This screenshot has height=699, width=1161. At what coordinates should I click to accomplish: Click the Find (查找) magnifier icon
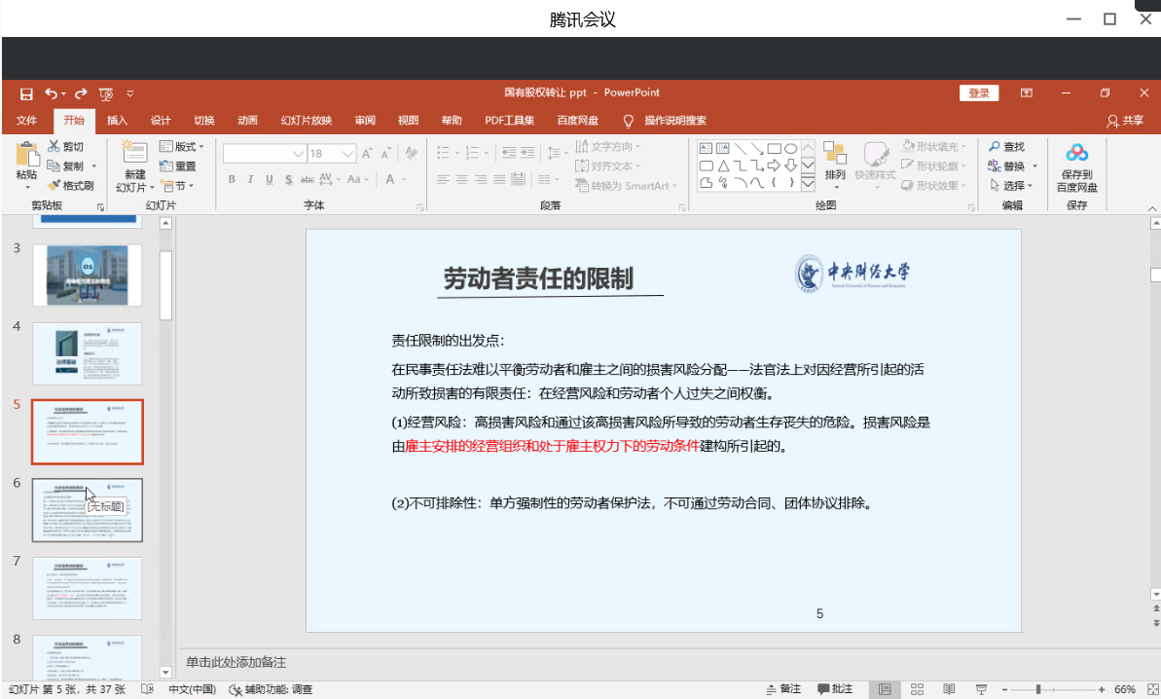pos(995,147)
